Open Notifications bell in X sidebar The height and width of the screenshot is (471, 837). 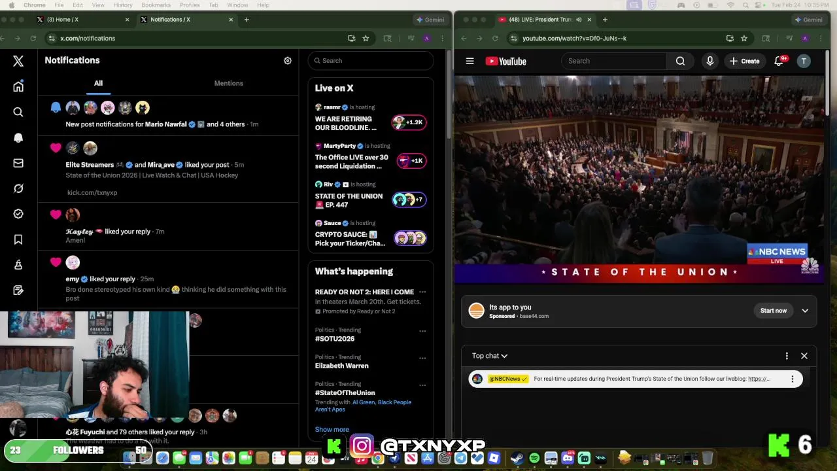click(18, 137)
